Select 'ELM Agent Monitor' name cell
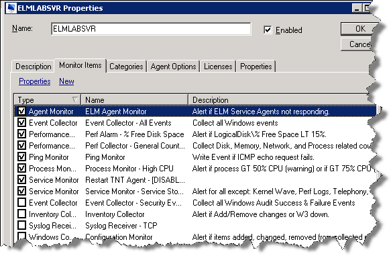This screenshot has height=256, width=391. (x=116, y=112)
